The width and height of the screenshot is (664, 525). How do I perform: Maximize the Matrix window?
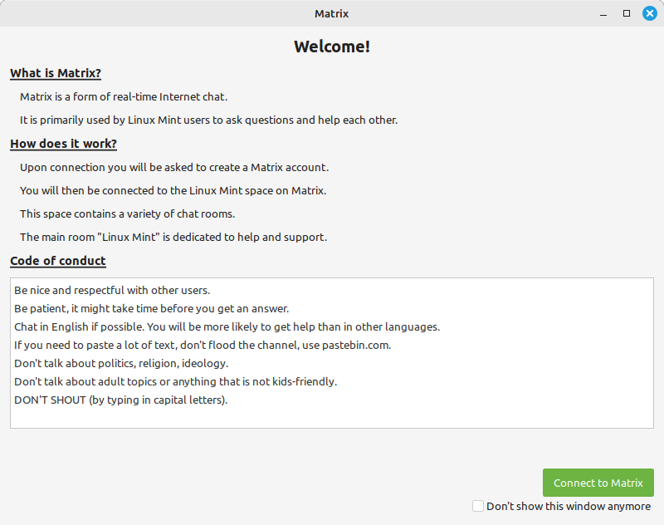point(627,13)
